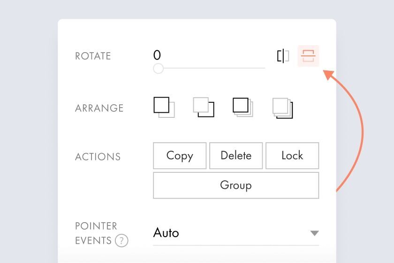This screenshot has width=394, height=263.
Task: Click the ARRANGE label
Action: point(99,108)
